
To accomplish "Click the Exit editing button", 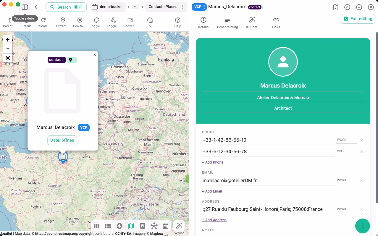I will [x=358, y=19].
